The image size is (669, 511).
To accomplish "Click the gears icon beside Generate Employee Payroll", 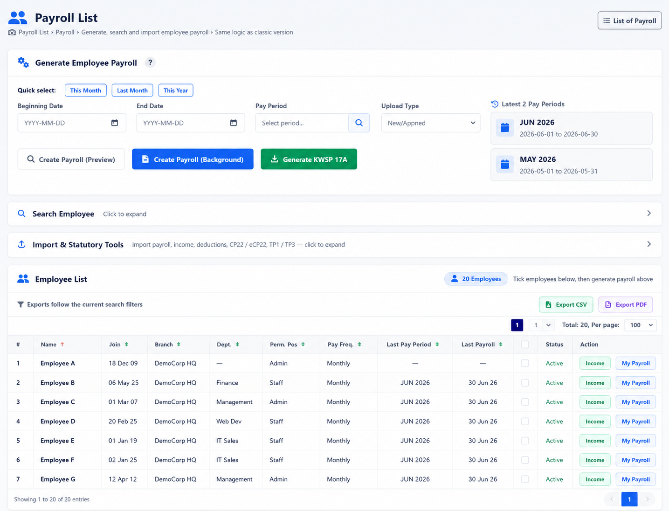I will (x=23, y=62).
